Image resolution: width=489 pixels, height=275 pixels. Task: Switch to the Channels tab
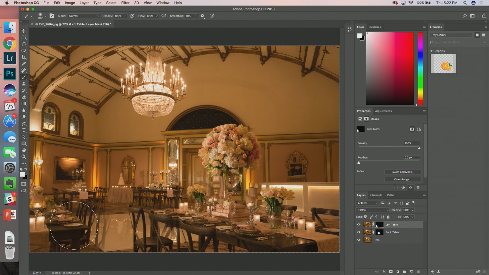coord(376,195)
